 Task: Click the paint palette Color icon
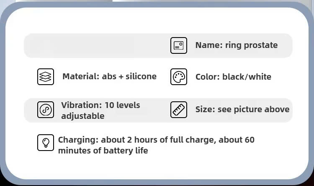pyautogui.click(x=179, y=77)
